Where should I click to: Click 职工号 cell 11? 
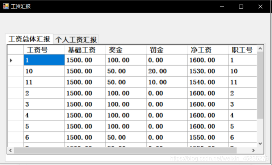tap(243, 82)
